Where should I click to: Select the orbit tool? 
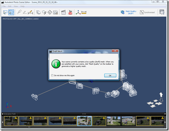click(50, 12)
